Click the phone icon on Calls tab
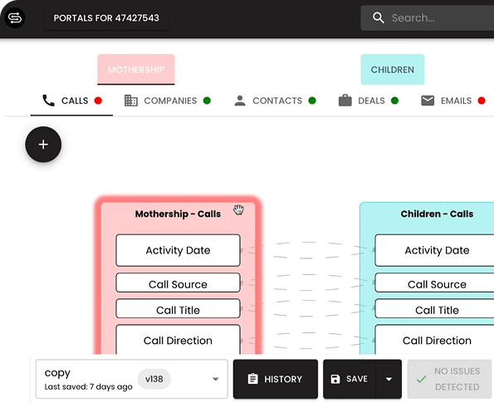This screenshot has width=494, height=403. (x=48, y=101)
